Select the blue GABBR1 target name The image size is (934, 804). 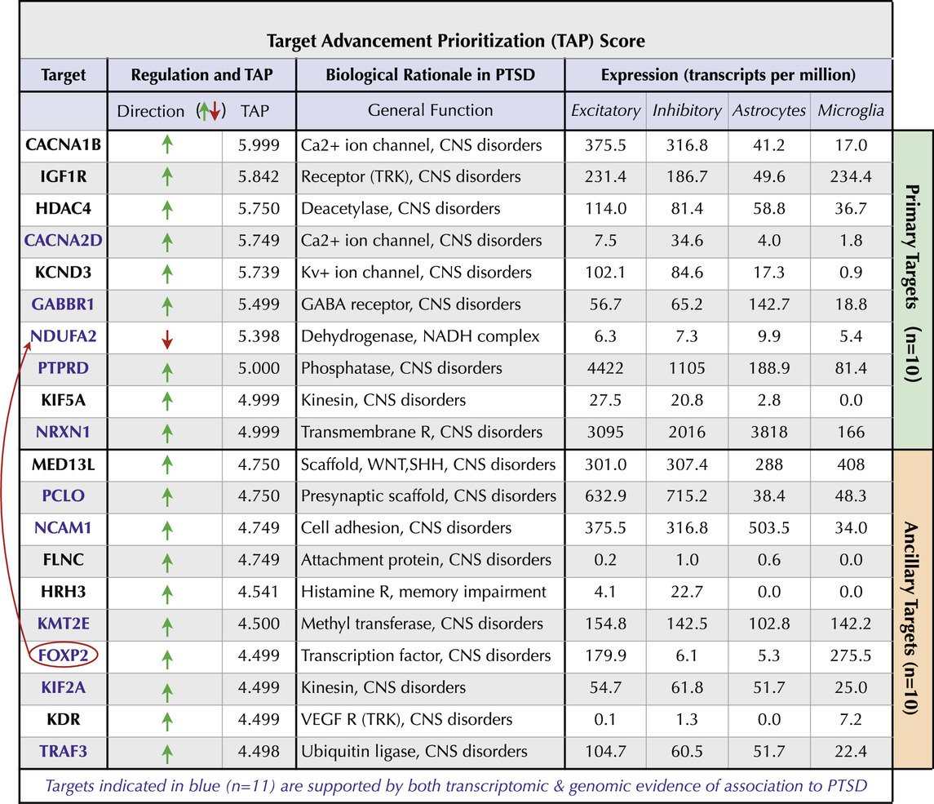62,304
